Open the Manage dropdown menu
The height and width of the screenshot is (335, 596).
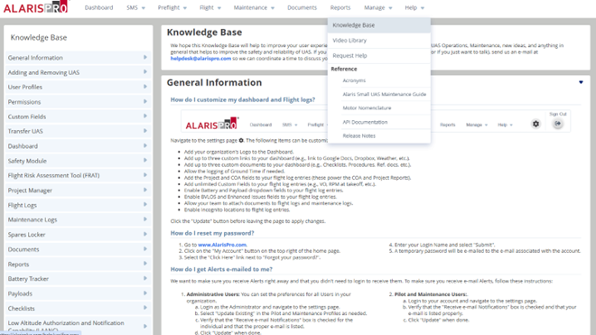click(x=377, y=7)
